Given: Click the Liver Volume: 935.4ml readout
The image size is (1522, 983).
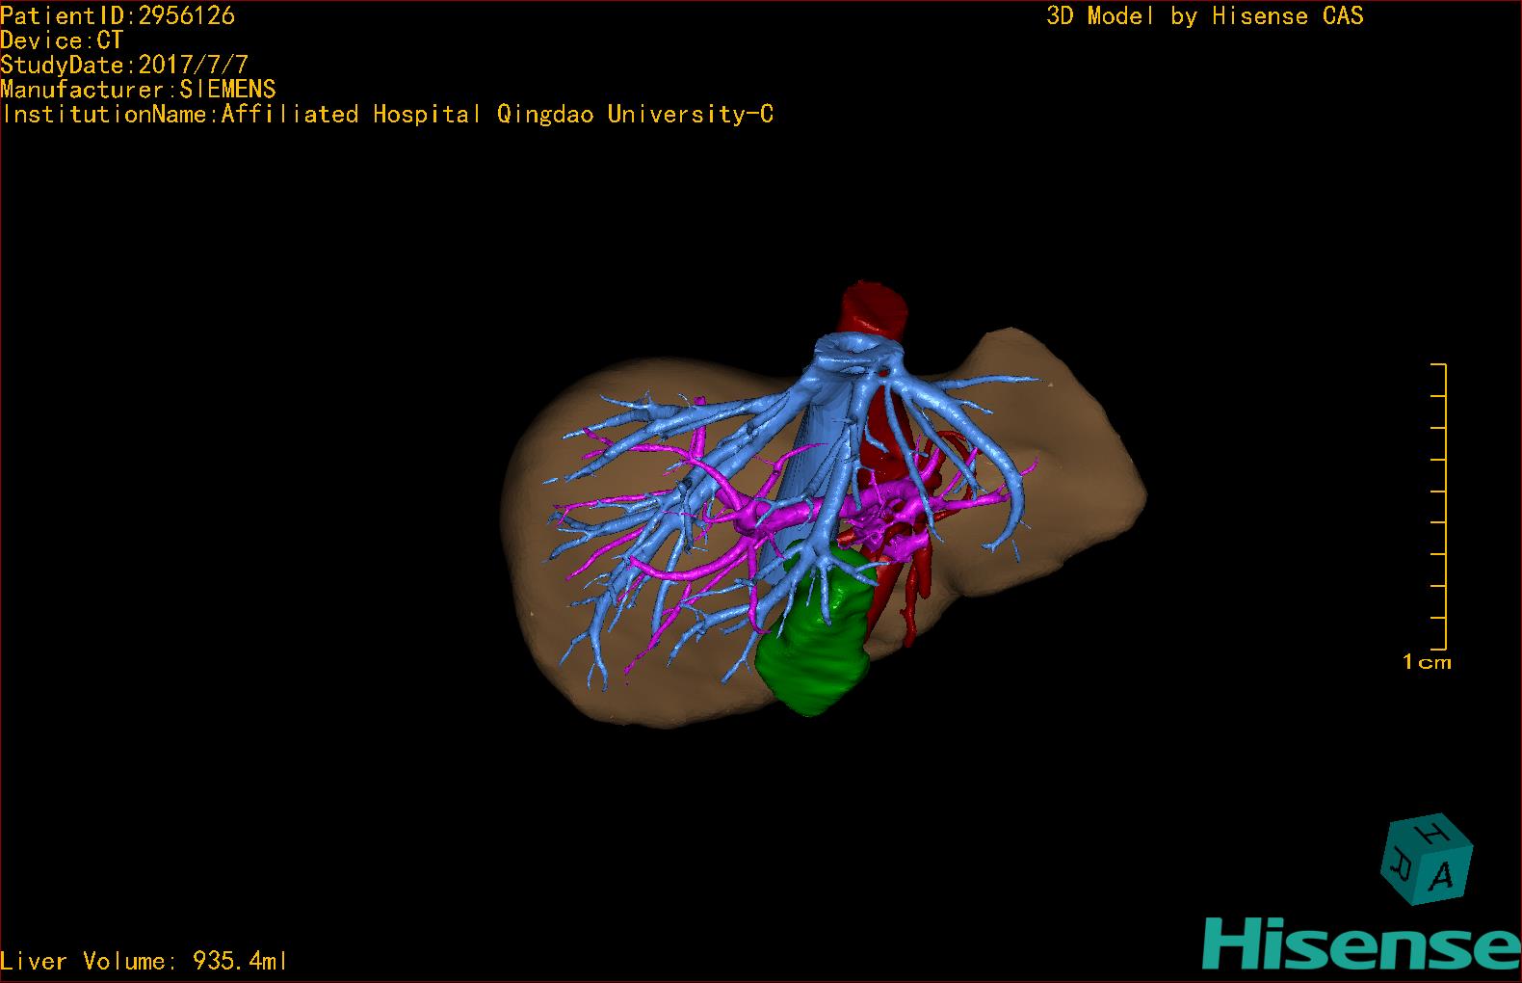Looking at the screenshot, I should pos(144,961).
